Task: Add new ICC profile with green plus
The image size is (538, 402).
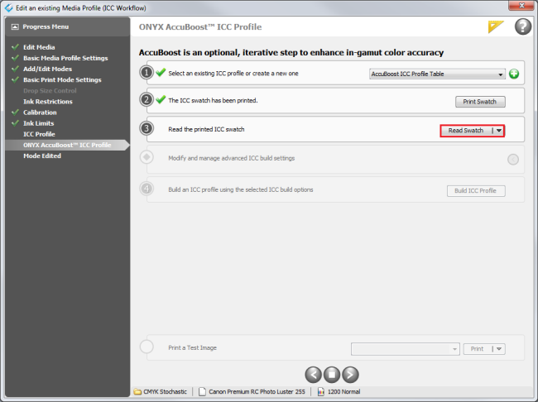Action: point(514,74)
